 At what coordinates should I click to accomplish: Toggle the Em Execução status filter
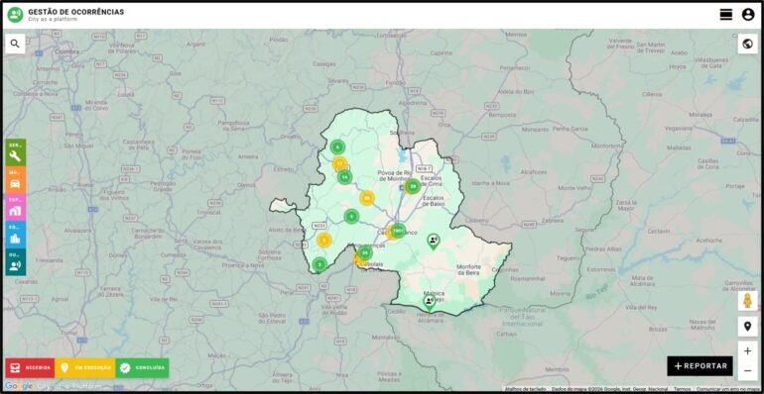coord(84,367)
